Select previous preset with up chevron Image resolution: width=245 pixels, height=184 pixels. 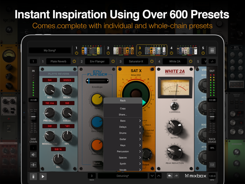click(x=159, y=176)
